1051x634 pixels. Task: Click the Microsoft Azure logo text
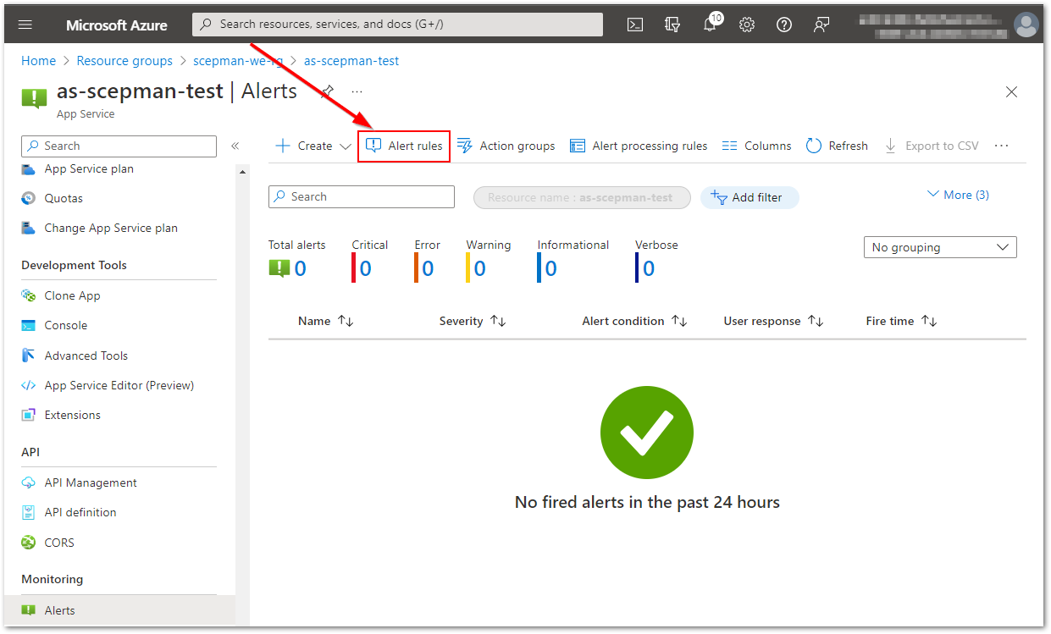click(x=117, y=25)
